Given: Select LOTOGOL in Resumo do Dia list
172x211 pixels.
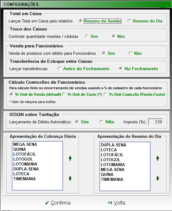Looking at the screenshot, I should (x=125, y=160).
